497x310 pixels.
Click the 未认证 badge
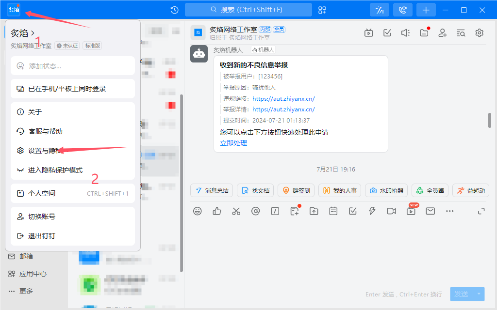(67, 46)
